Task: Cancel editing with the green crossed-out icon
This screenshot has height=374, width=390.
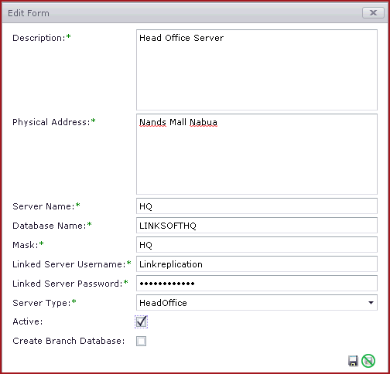Action: [x=368, y=361]
